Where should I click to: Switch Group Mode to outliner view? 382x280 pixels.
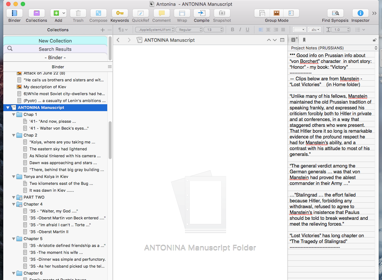click(291, 13)
